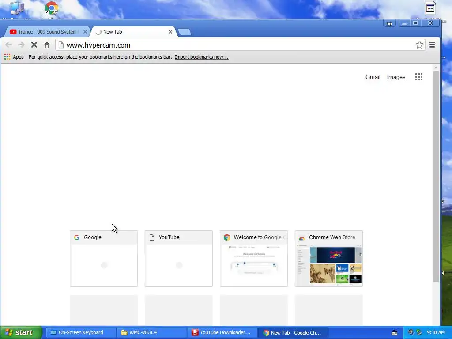Open My Computer desktop icon
This screenshot has height=339, width=452.
pyautogui.click(x=17, y=8)
